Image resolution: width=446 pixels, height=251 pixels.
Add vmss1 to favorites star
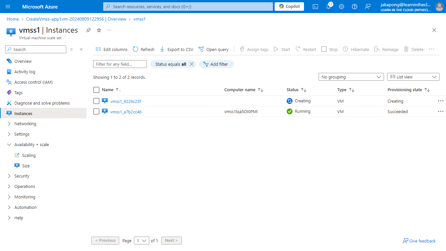click(x=99, y=30)
